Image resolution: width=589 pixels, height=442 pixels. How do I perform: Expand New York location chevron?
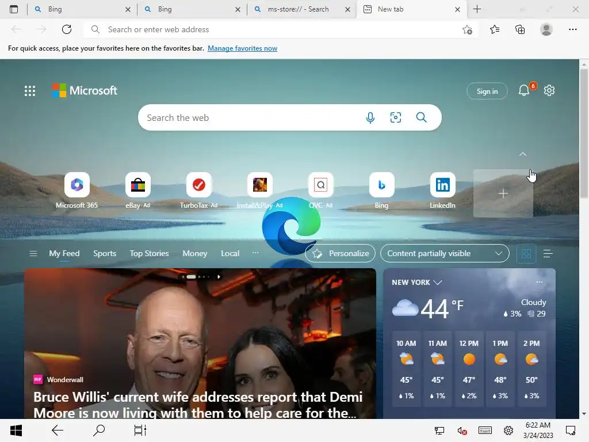(438, 282)
